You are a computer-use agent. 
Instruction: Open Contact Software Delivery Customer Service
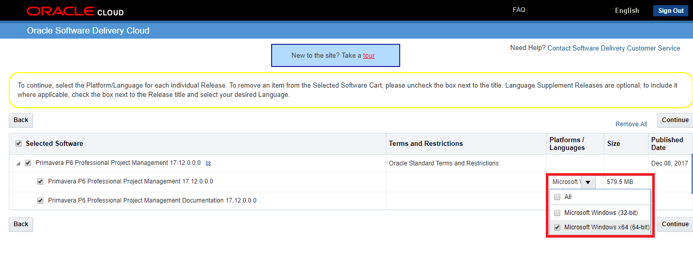(613, 48)
